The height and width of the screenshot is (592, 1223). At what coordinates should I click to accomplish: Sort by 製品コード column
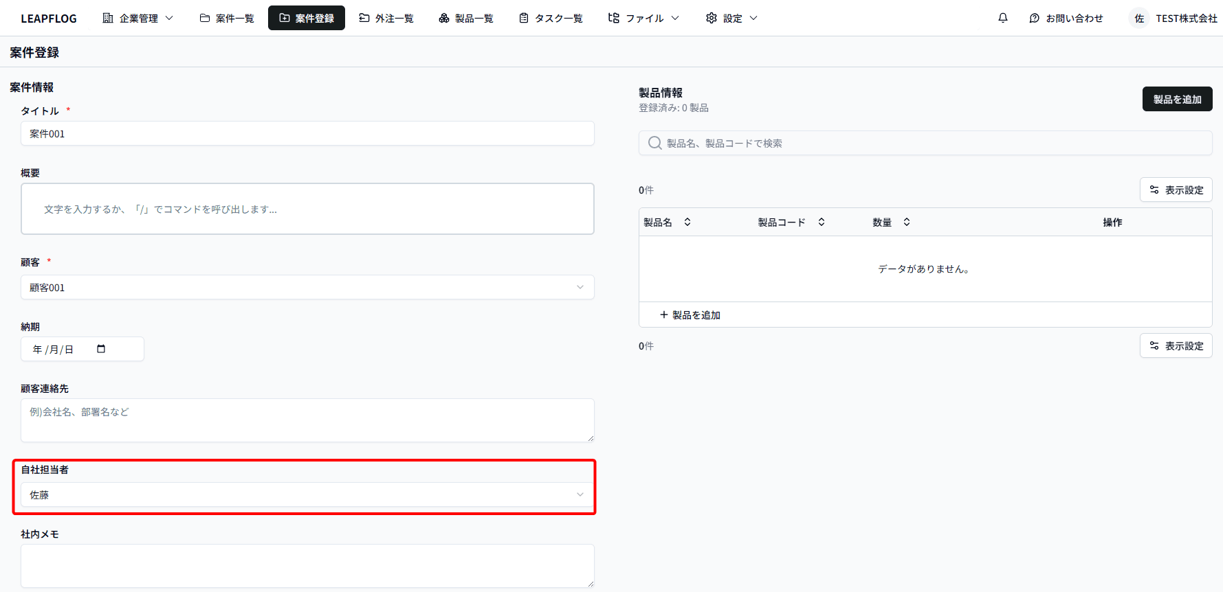791,222
